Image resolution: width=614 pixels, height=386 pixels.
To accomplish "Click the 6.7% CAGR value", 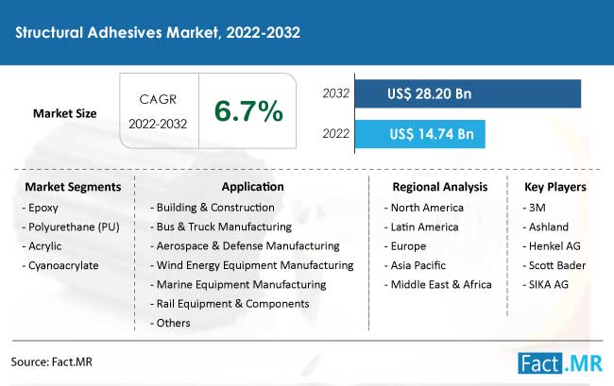I will [248, 111].
